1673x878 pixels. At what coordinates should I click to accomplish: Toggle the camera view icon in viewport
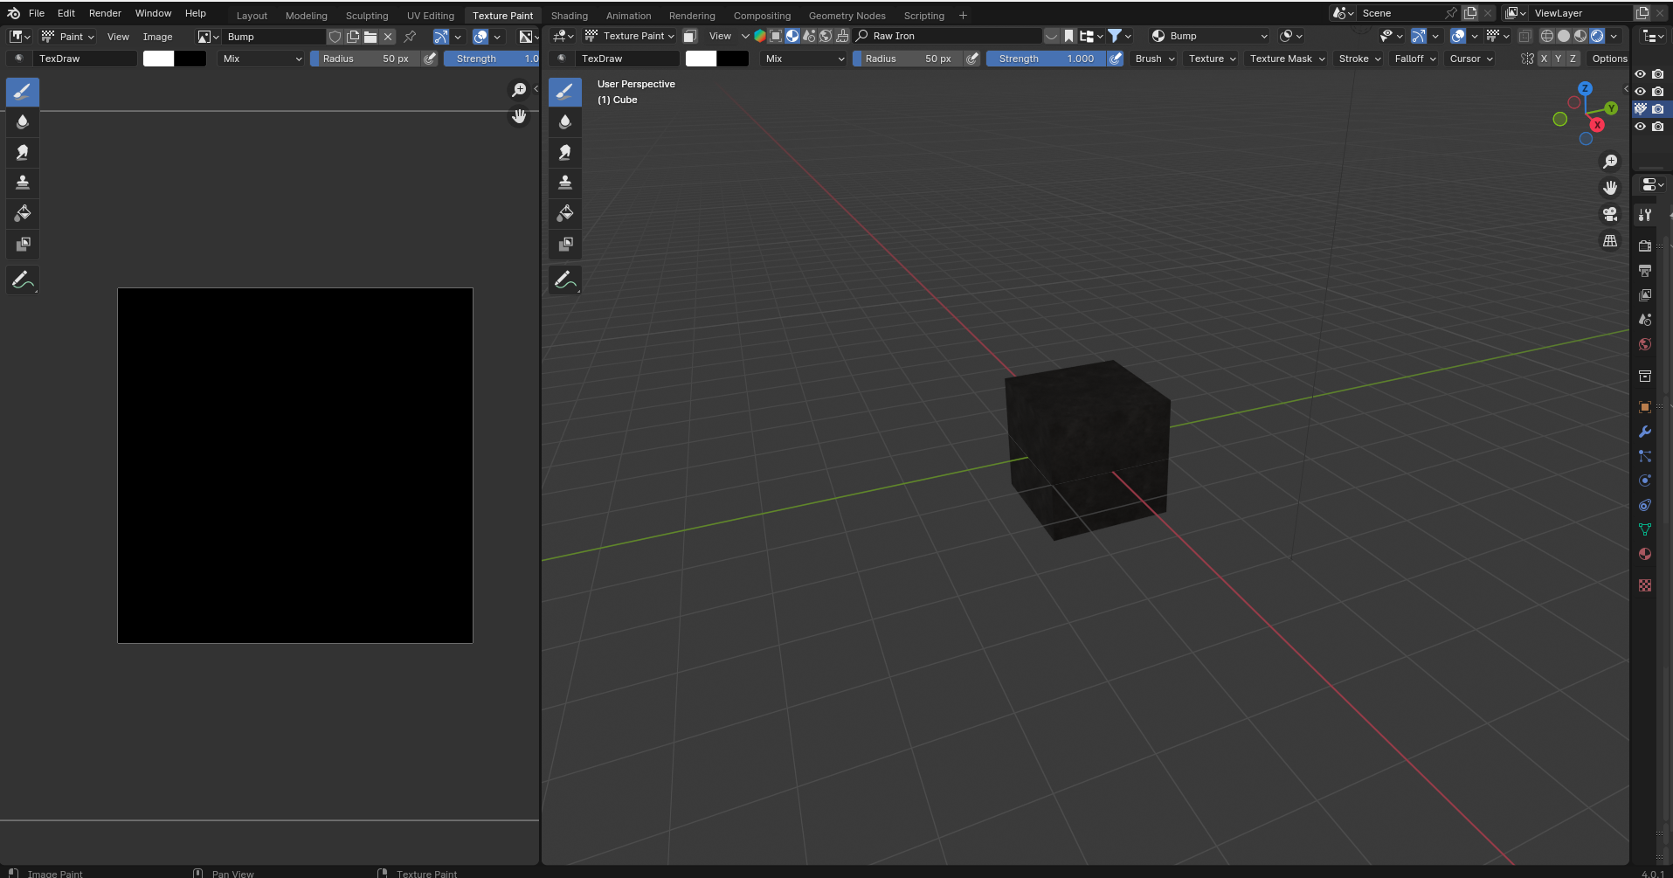(x=1610, y=214)
